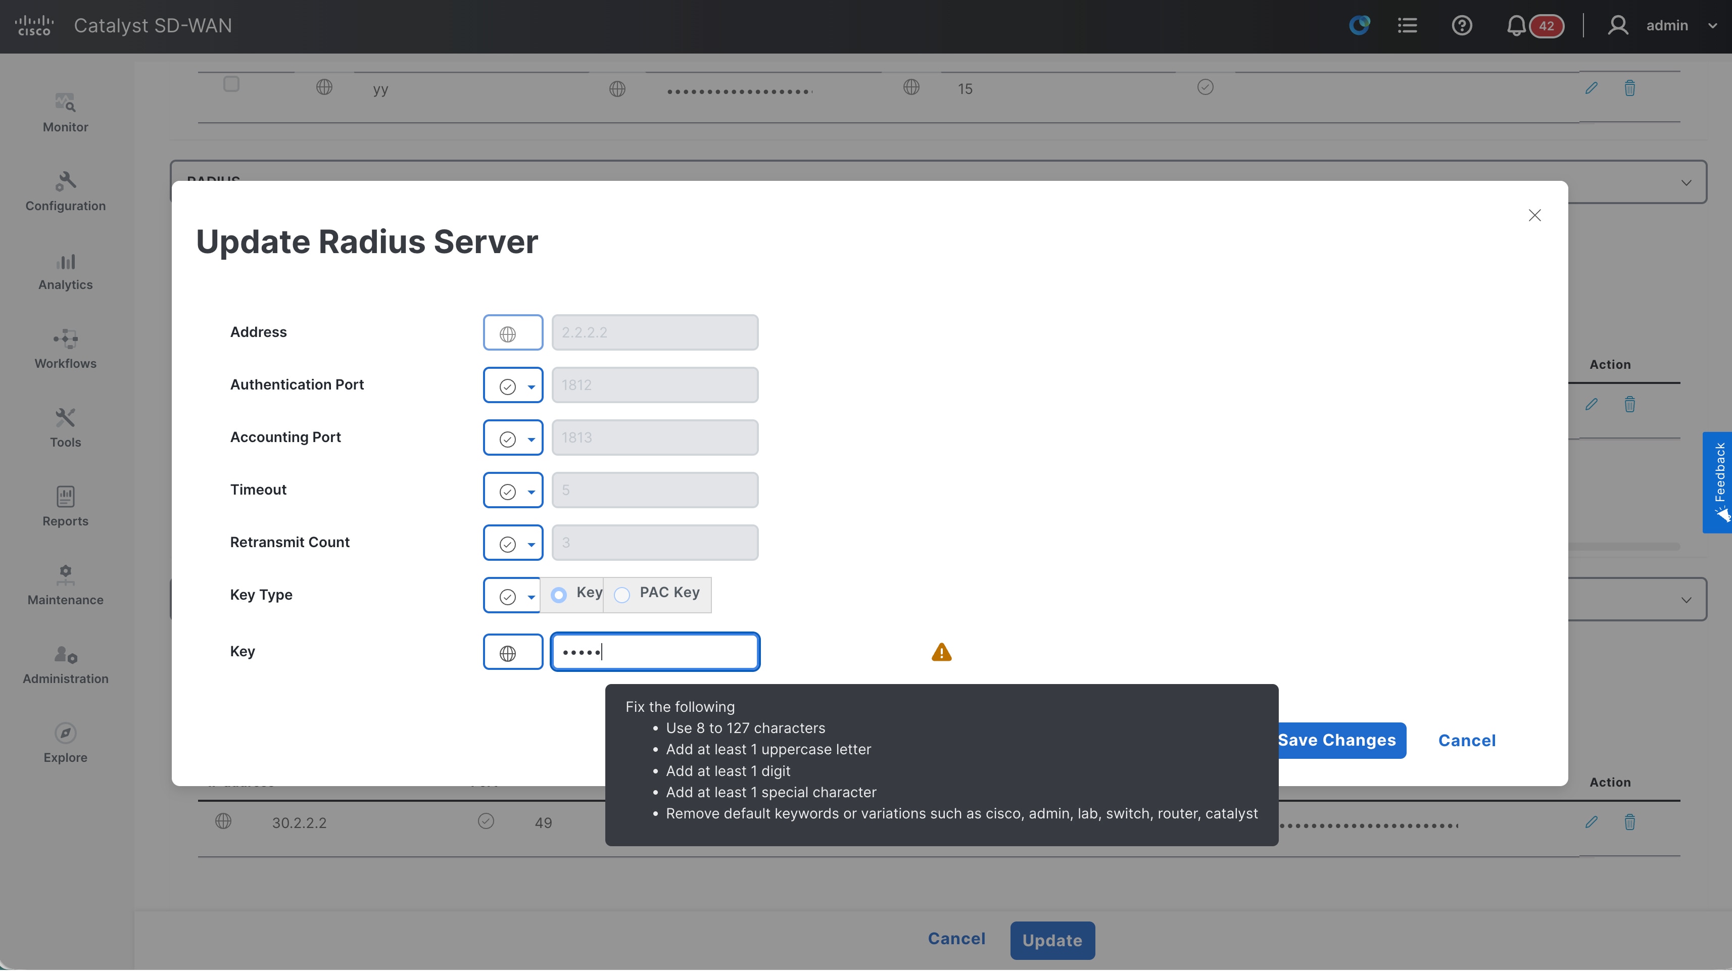
Task: Click the 30.2.2.2 address cell
Action: (x=299, y=823)
